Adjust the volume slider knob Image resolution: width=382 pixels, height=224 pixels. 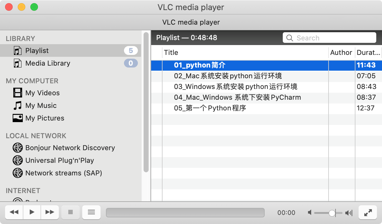click(x=332, y=213)
